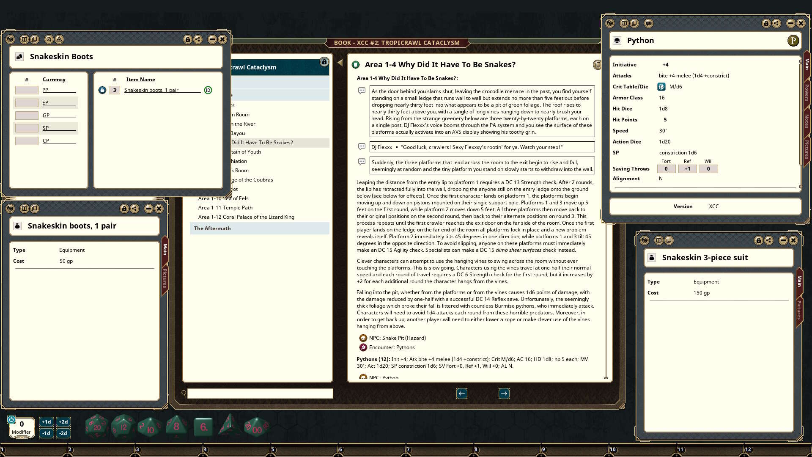812x457 pixels.
Task: Click the forward page navigation arrow
Action: click(x=504, y=394)
